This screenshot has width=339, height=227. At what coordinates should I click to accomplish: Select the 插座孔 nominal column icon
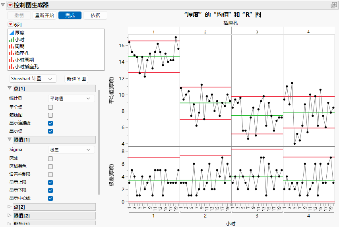pyautogui.click(x=12, y=53)
